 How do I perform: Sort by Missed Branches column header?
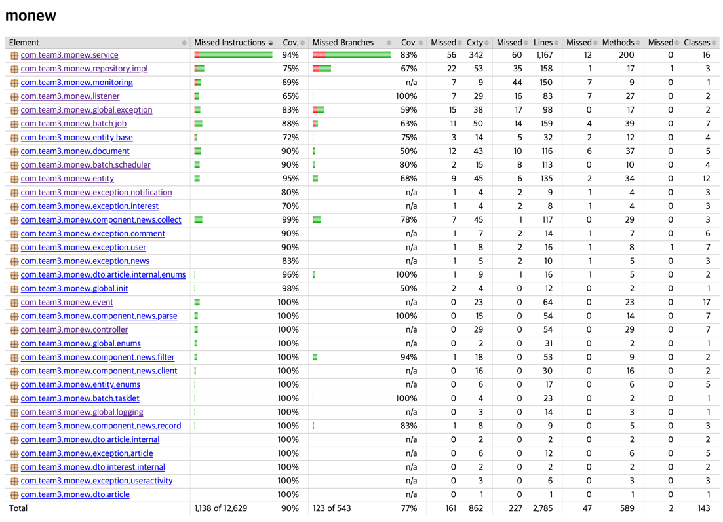(343, 43)
